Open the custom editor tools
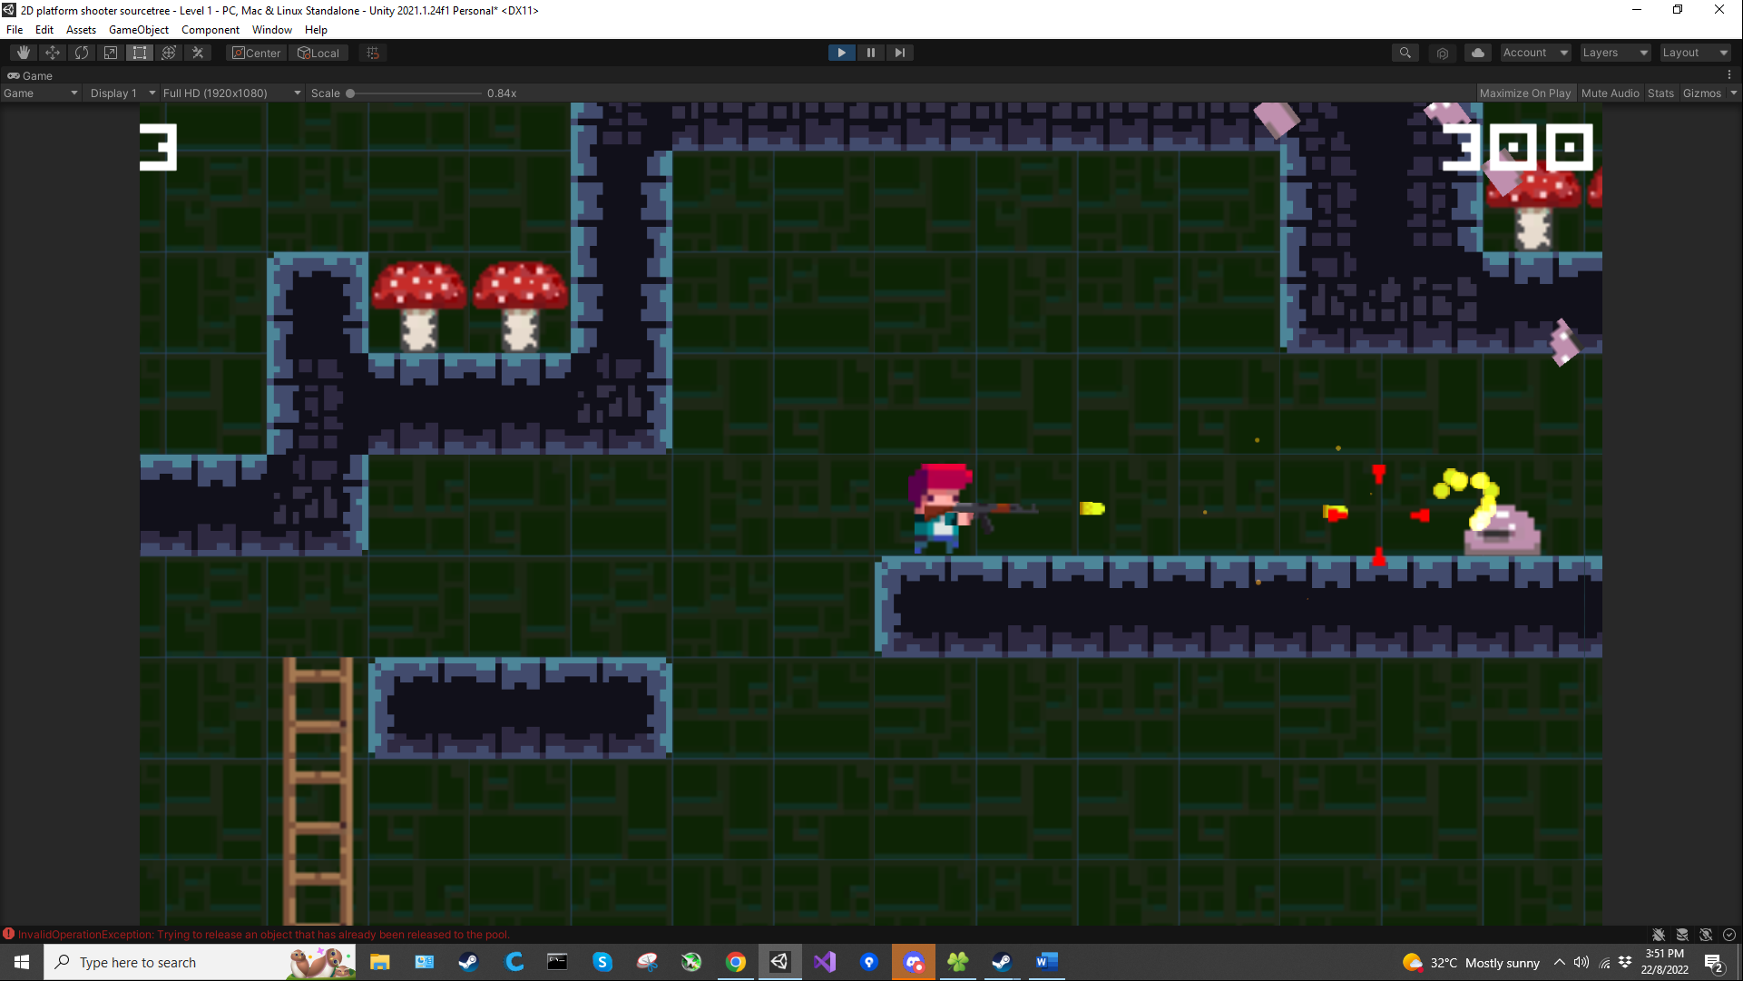Image resolution: width=1743 pixels, height=981 pixels. pos(198,53)
